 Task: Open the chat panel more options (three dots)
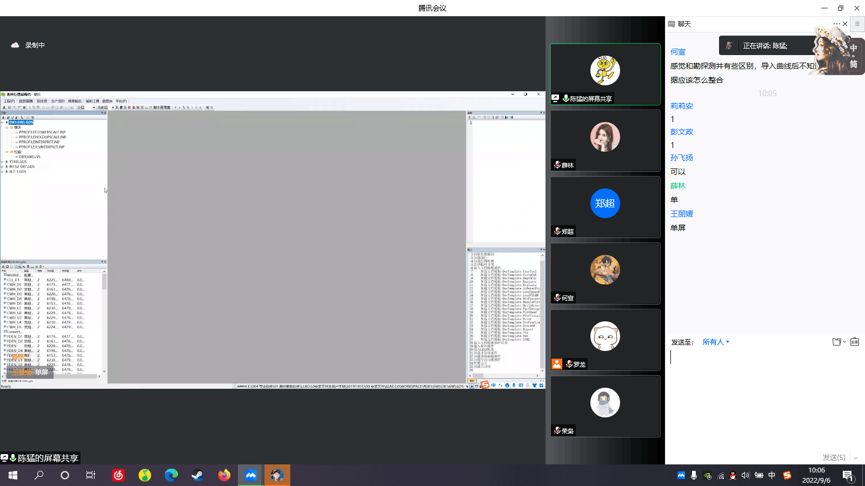coord(836,24)
